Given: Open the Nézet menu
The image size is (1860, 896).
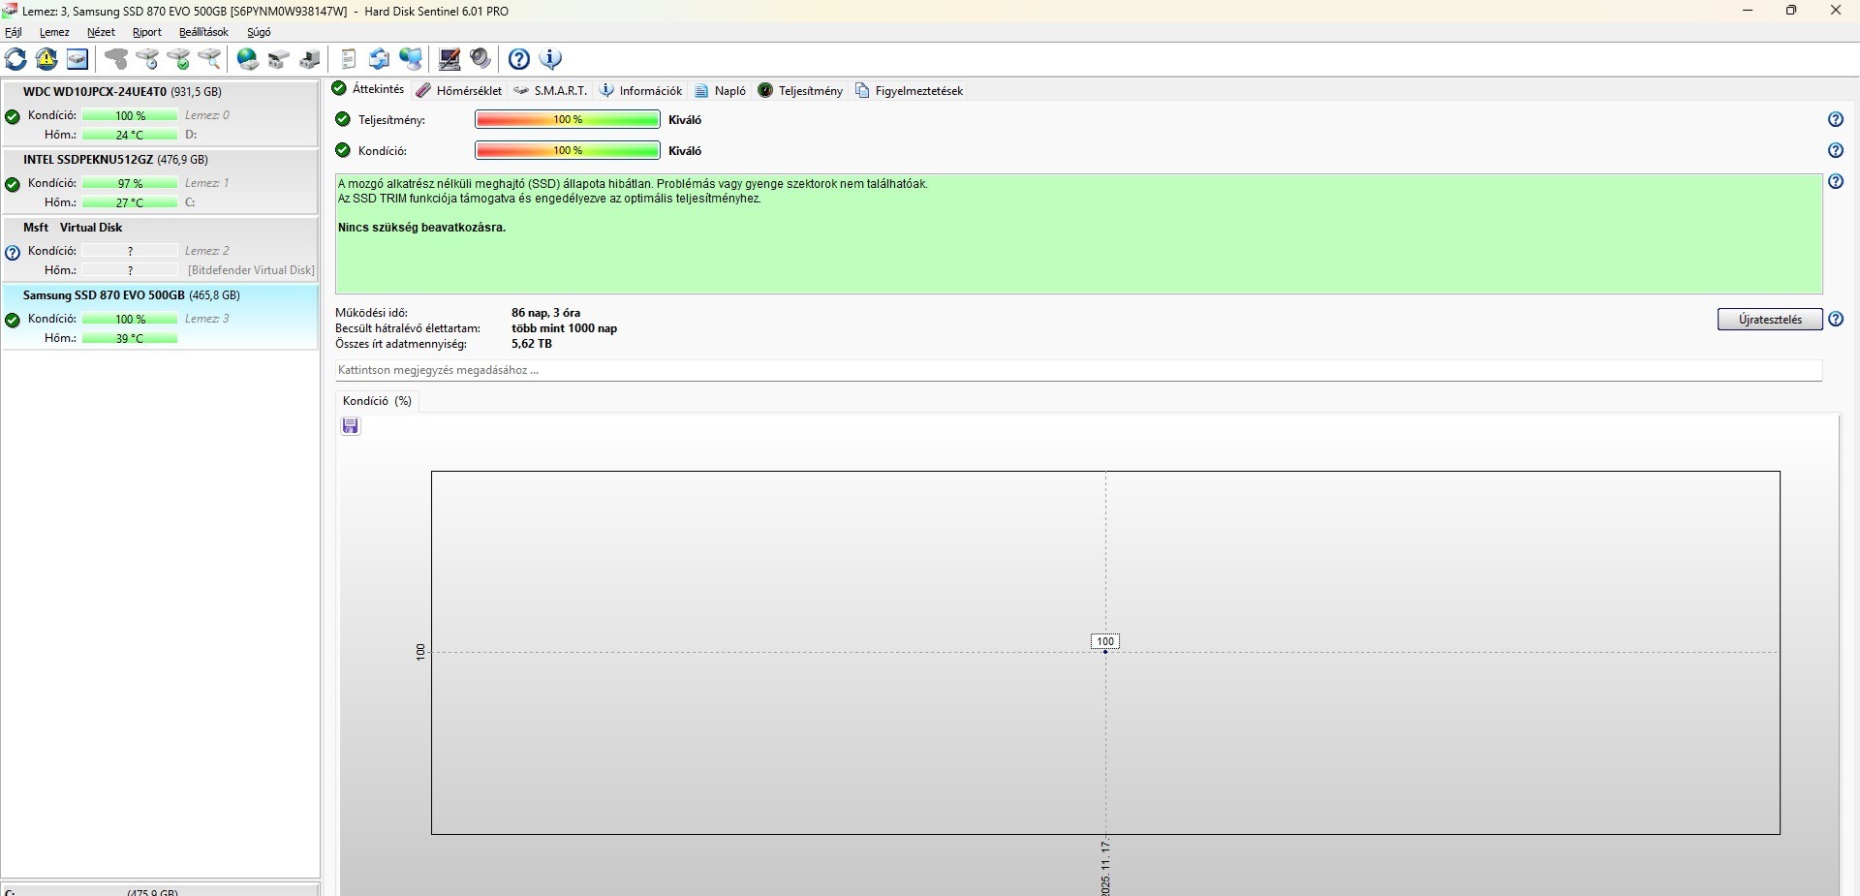Looking at the screenshot, I should pyautogui.click(x=101, y=32).
